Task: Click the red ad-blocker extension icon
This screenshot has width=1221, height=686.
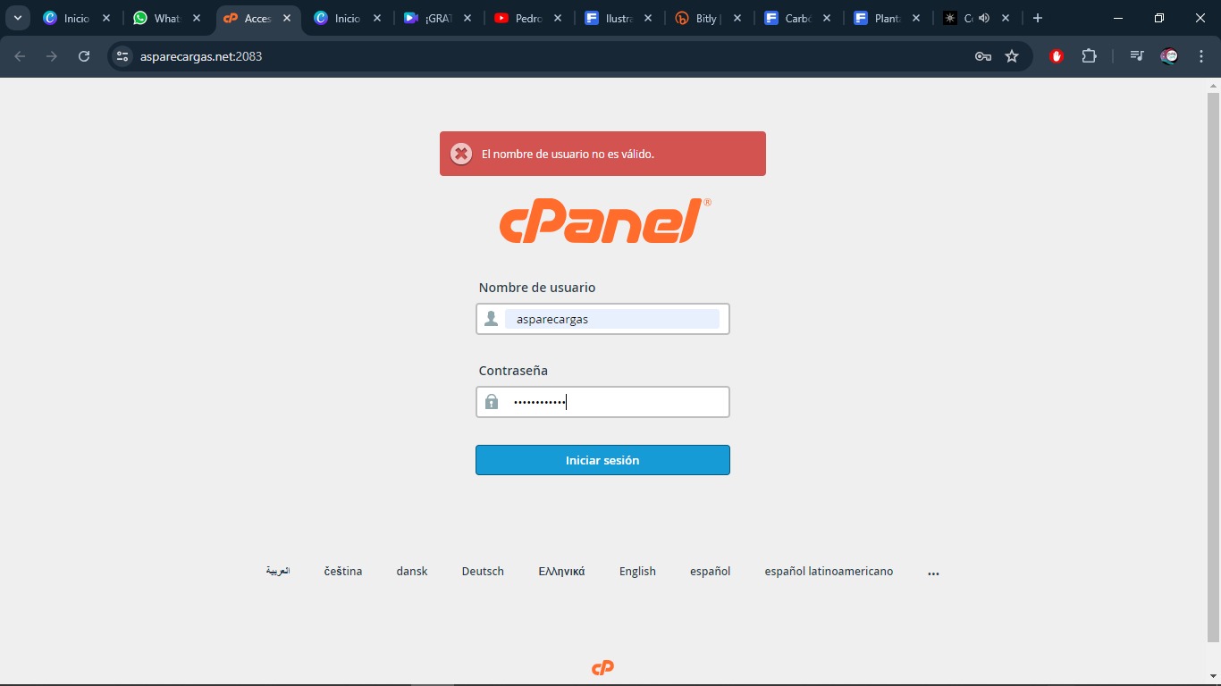Action: (1057, 56)
